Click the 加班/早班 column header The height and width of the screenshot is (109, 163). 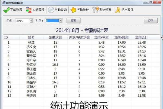coord(101,37)
